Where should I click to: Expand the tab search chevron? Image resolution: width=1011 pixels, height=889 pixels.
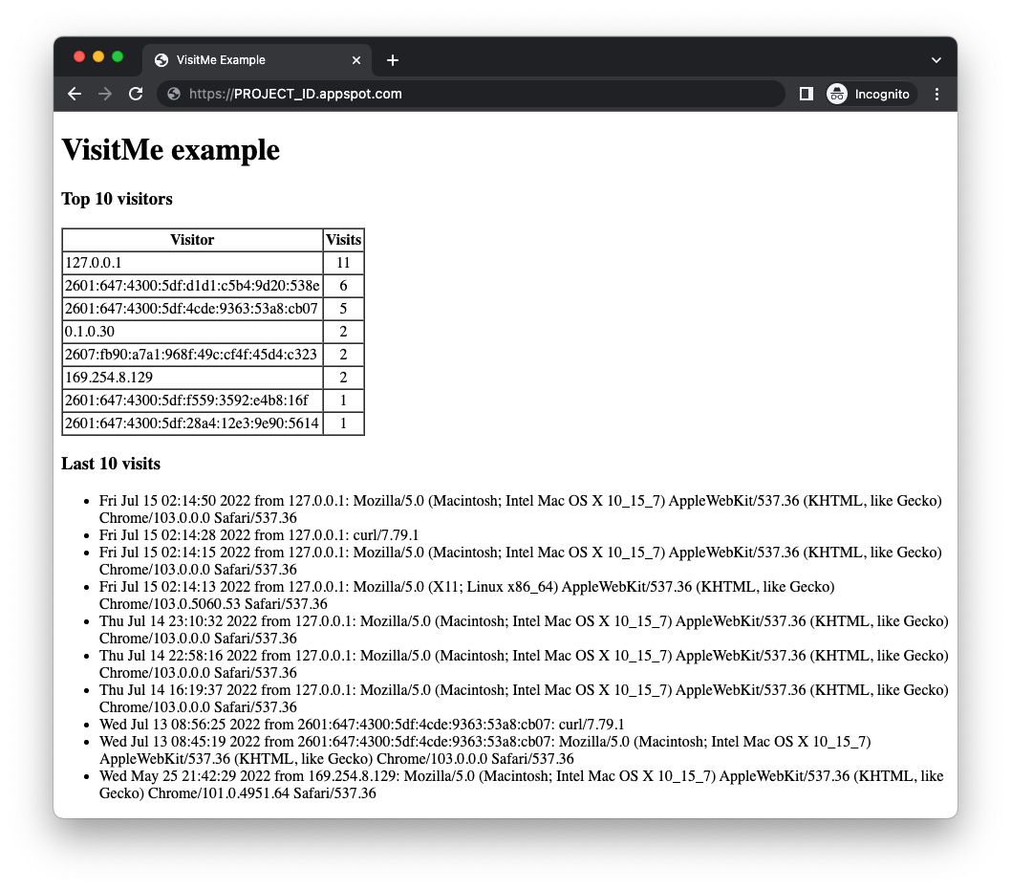click(936, 60)
